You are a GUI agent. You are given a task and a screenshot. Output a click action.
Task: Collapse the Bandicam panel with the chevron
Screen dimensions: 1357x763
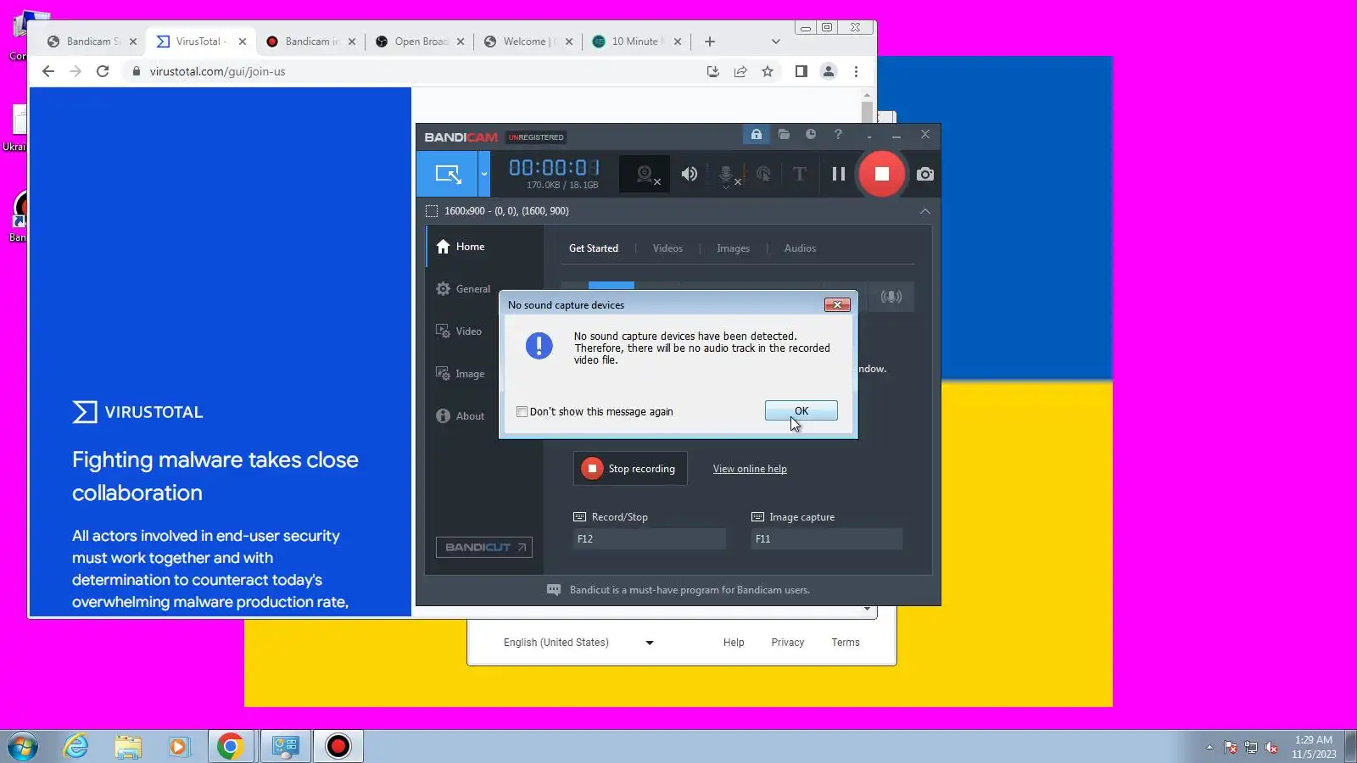click(925, 211)
